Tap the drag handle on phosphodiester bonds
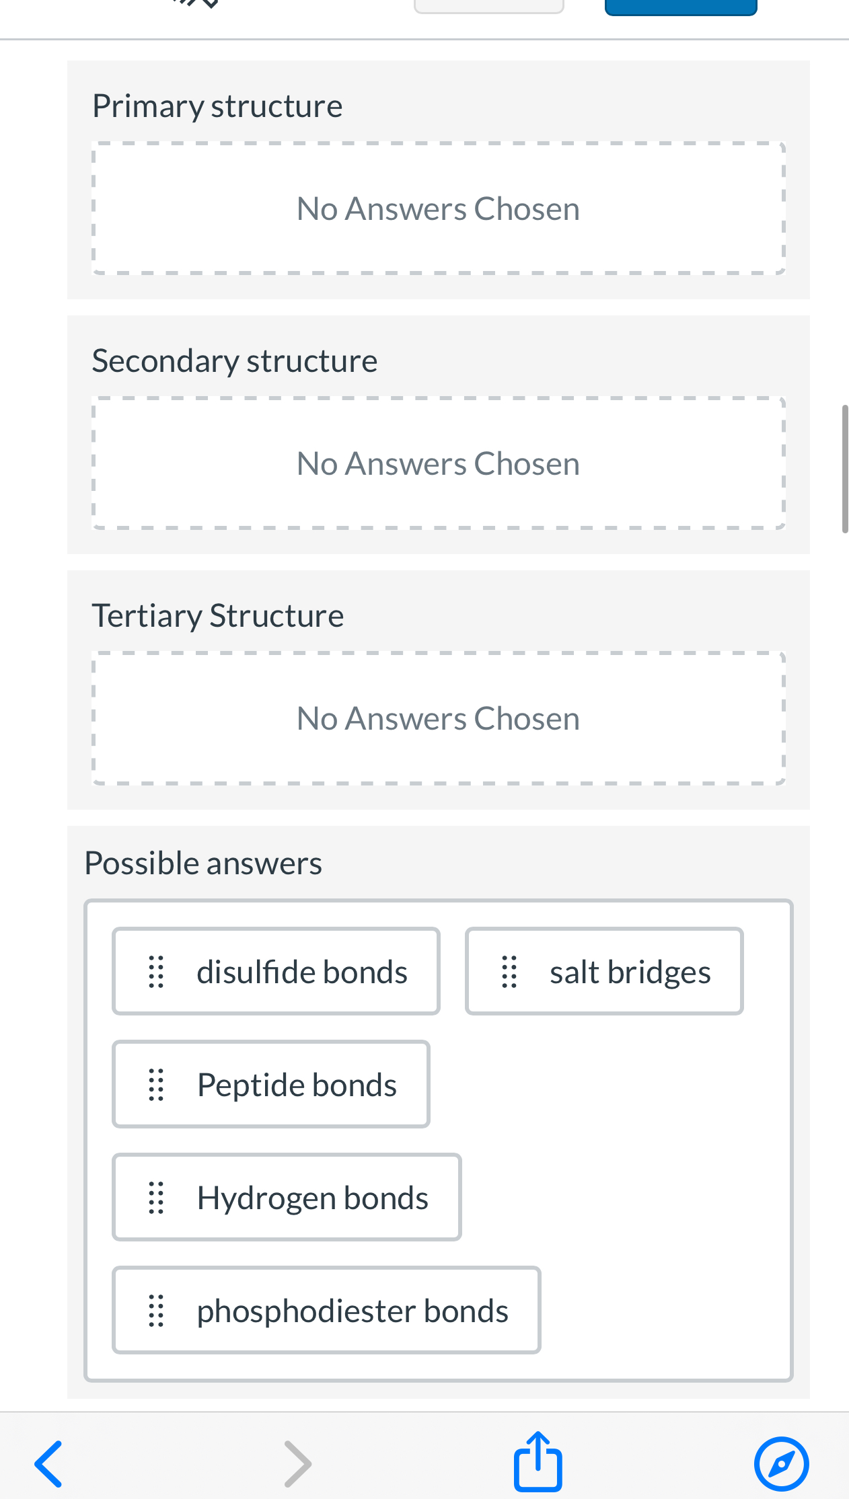The height and width of the screenshot is (1499, 849). pyautogui.click(x=155, y=1309)
